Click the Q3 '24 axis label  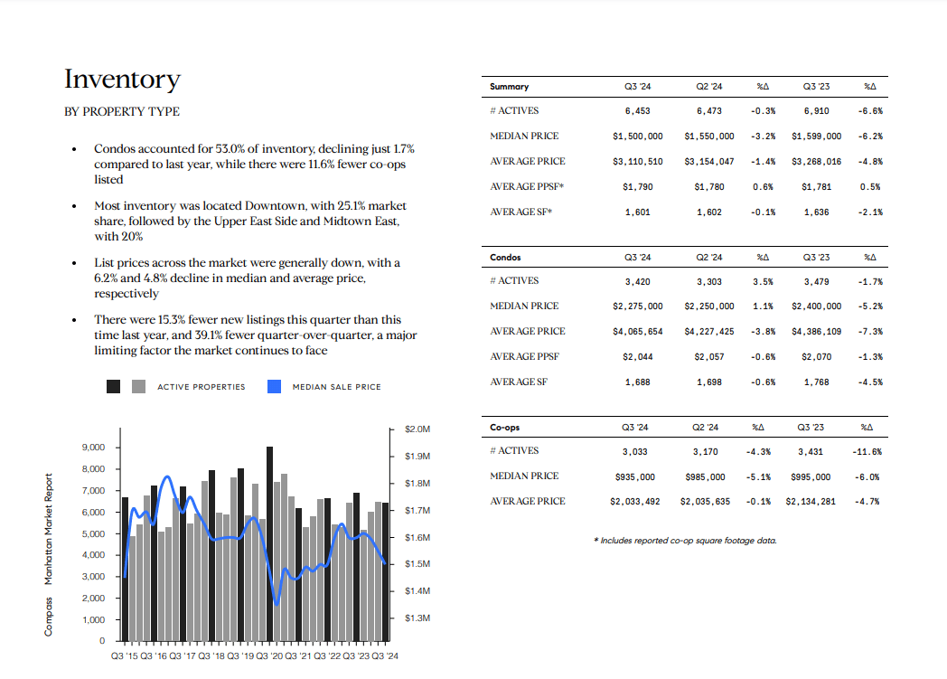click(385, 656)
